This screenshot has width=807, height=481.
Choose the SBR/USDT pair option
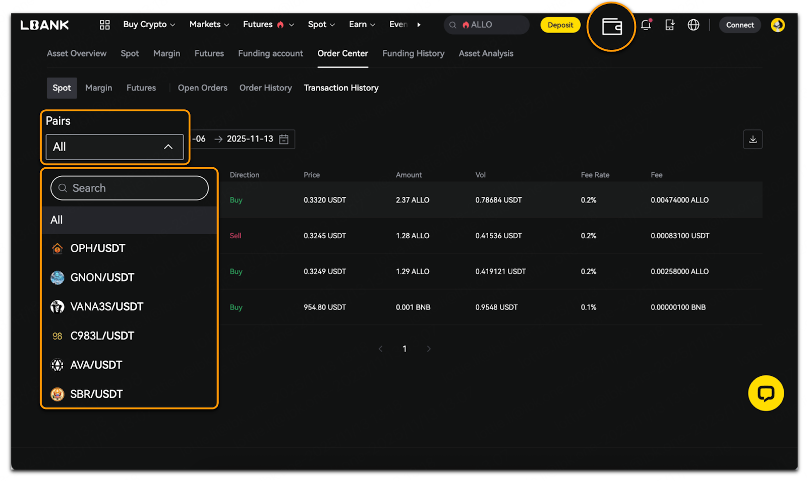pyautogui.click(x=96, y=394)
